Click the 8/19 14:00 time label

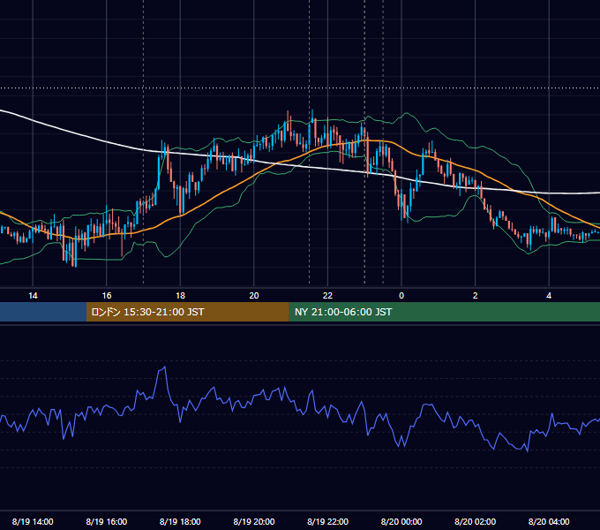point(33,521)
